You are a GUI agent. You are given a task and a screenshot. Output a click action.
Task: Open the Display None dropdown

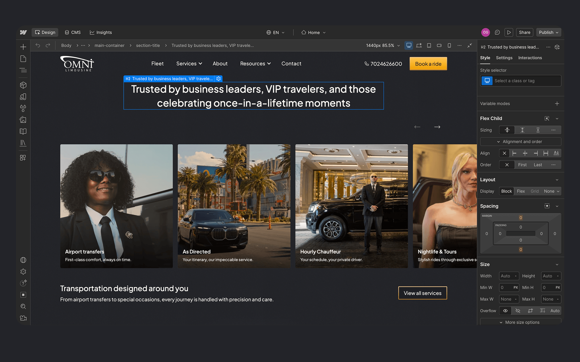coord(552,191)
